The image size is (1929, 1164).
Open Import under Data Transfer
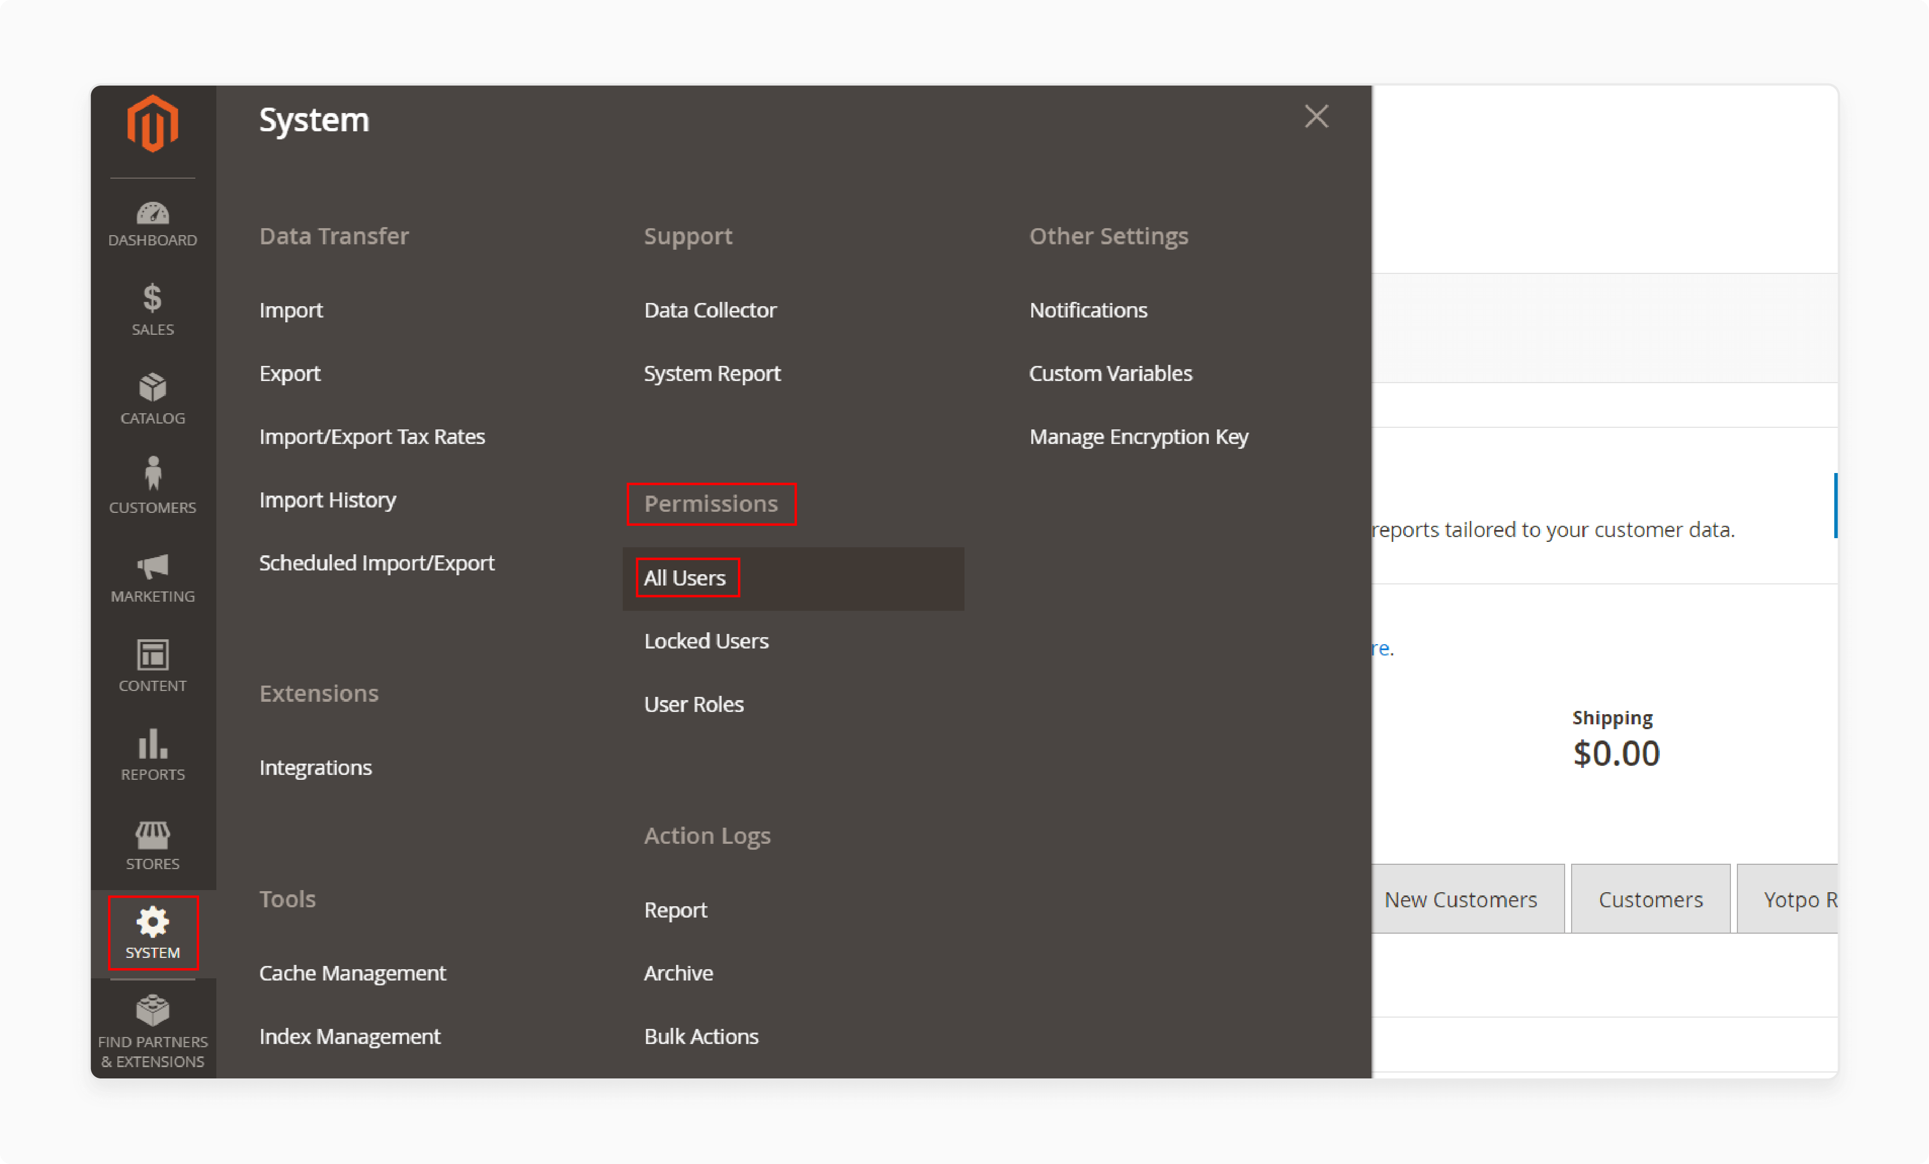click(291, 310)
